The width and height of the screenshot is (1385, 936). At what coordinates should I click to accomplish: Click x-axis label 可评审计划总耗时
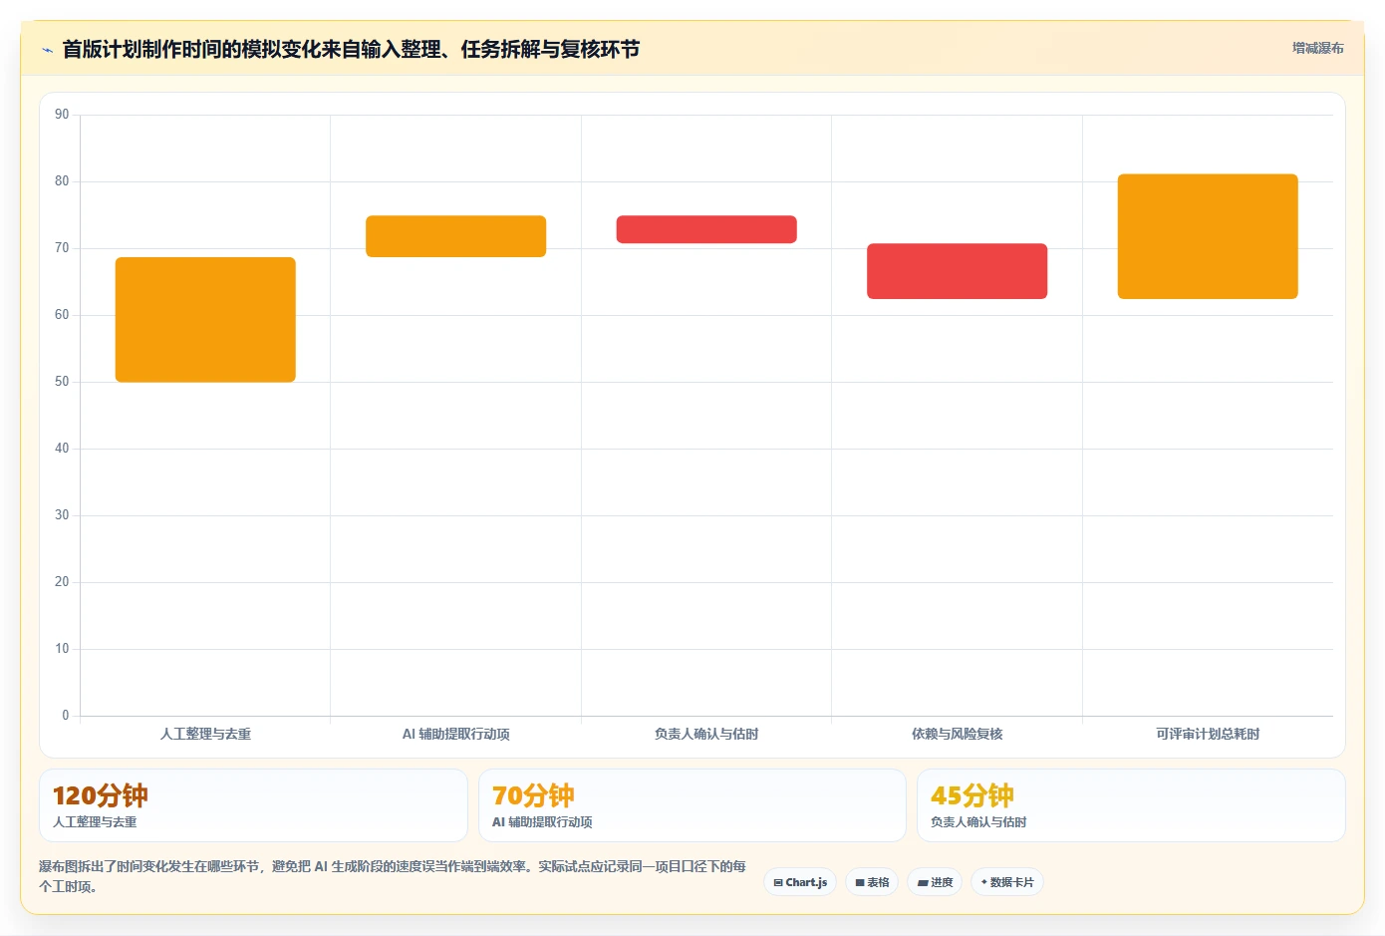point(1208,734)
